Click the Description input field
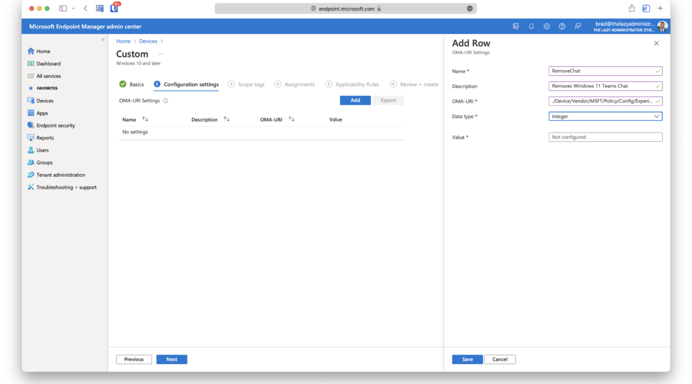The image size is (692, 384). click(605, 86)
